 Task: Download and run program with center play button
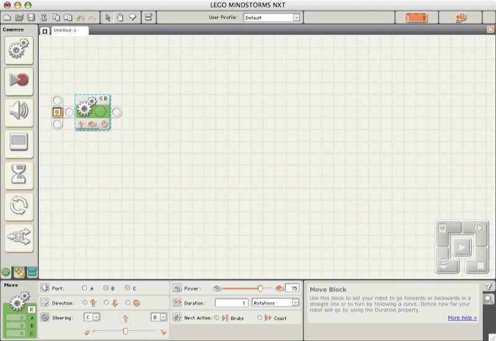pos(461,247)
